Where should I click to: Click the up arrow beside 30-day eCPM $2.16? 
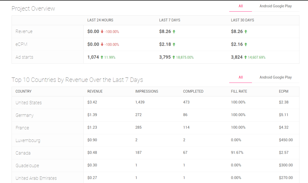(246, 44)
